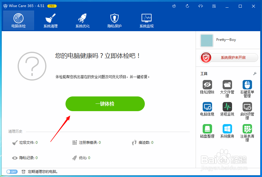Click the 垃圾文件 history entry
This screenshot has width=262, height=177.
(x=25, y=143)
